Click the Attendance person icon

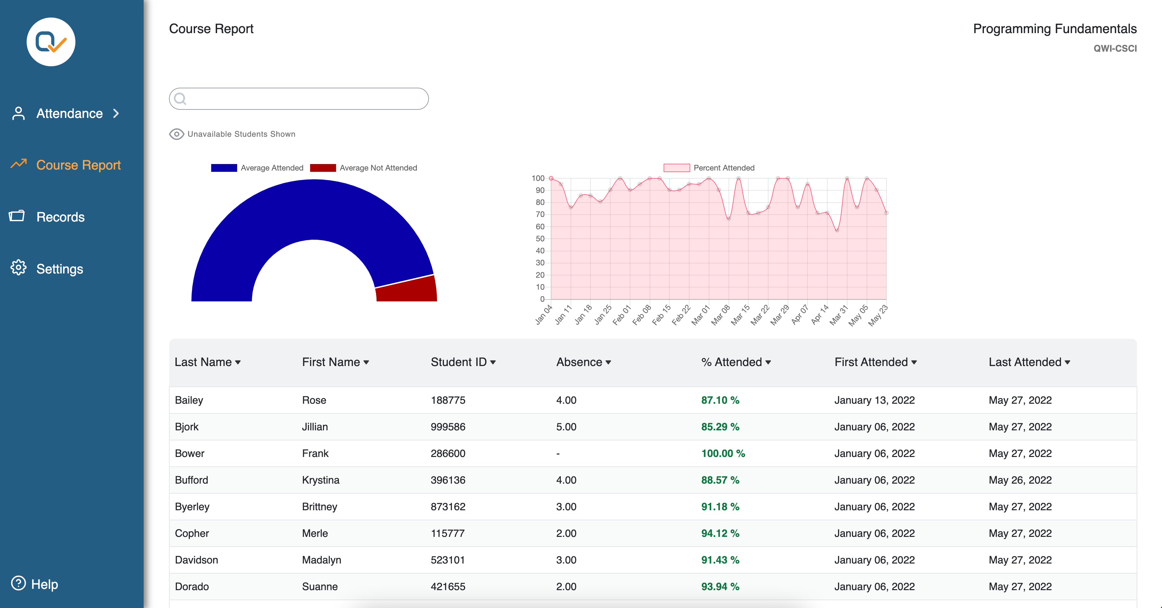click(19, 113)
